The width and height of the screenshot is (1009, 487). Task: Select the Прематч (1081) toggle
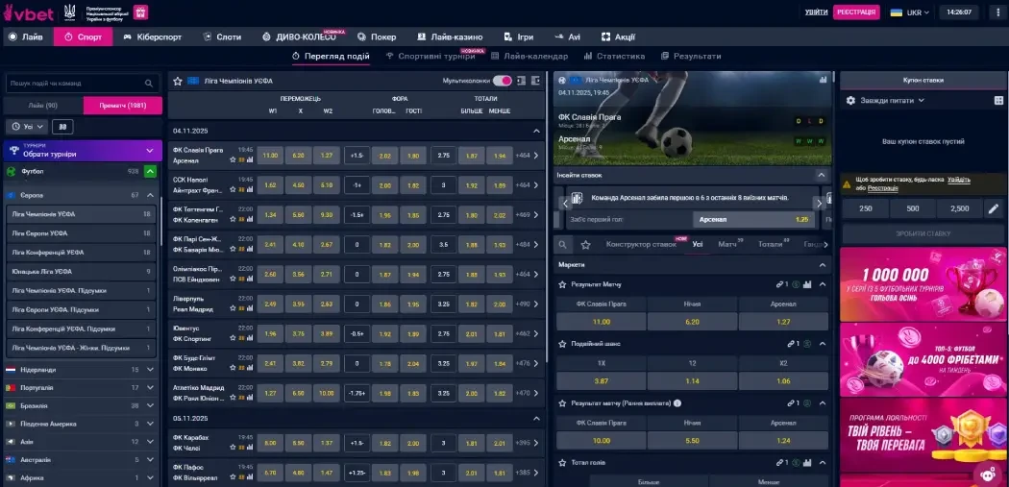pos(123,106)
